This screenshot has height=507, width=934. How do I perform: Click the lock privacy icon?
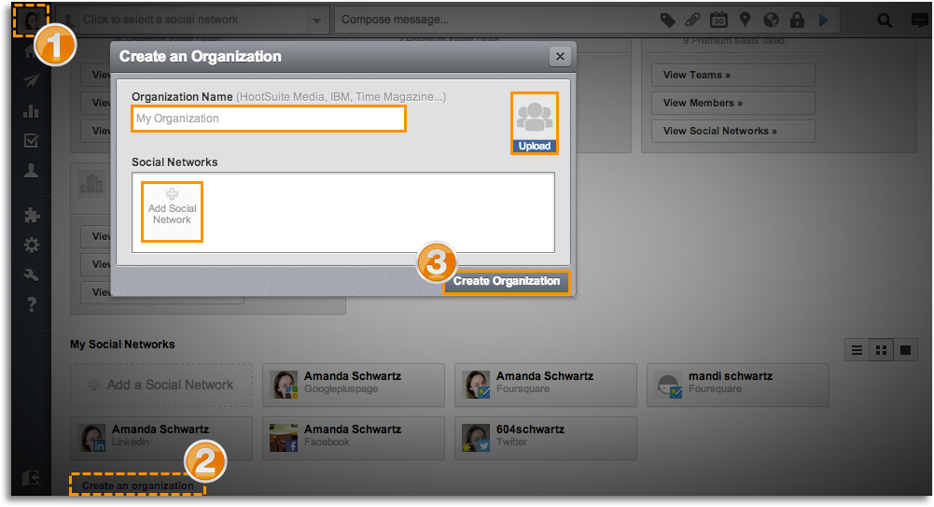[x=797, y=20]
